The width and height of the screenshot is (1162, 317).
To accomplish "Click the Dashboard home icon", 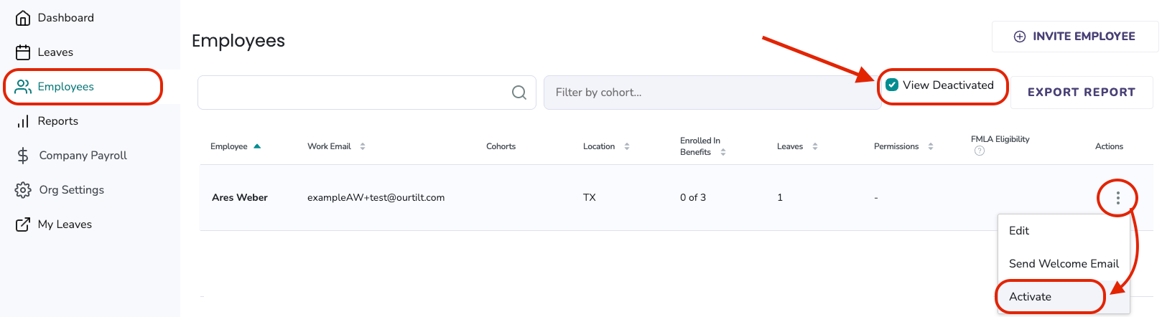I will click(x=23, y=18).
